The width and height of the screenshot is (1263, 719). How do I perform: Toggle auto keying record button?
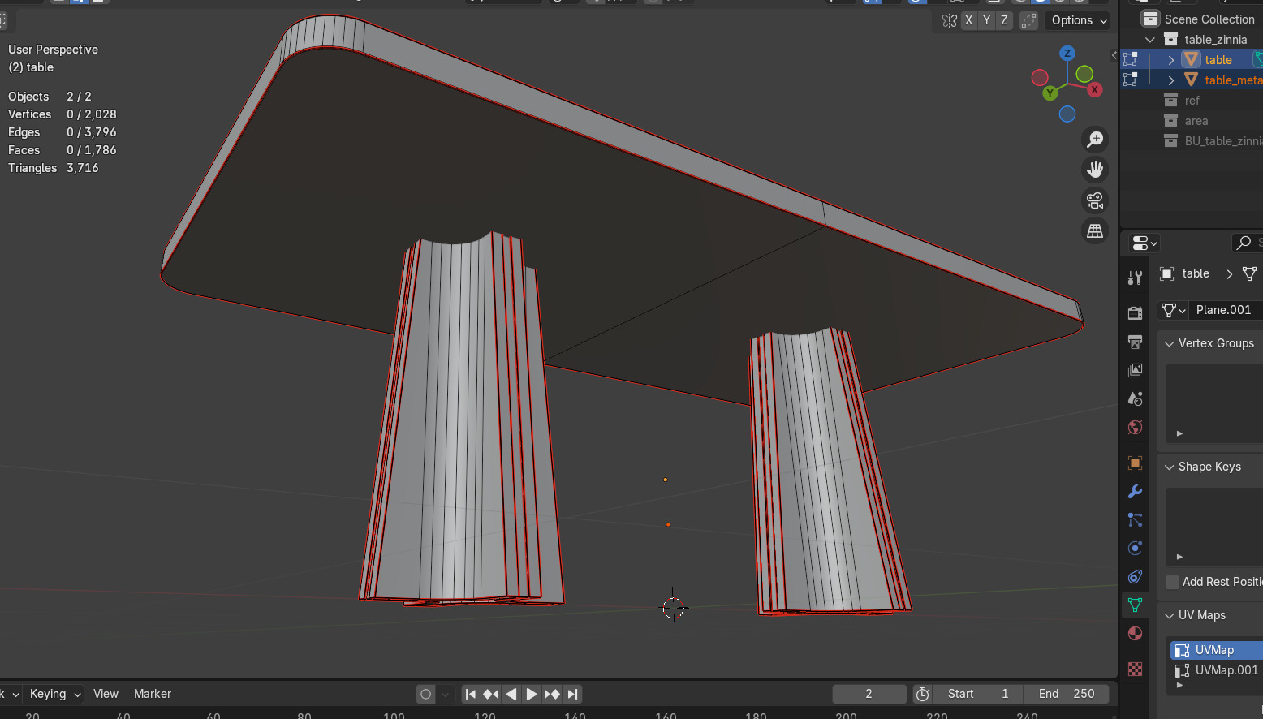click(x=425, y=694)
